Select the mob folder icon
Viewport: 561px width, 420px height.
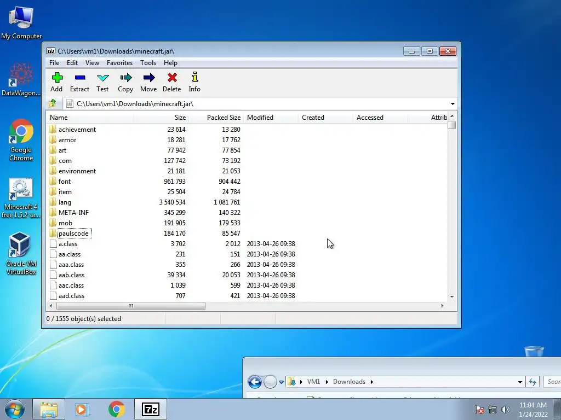coord(53,223)
